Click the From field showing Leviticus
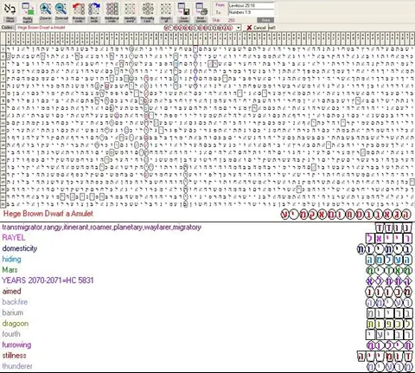This screenshot has width=415, height=373. coord(251,5)
